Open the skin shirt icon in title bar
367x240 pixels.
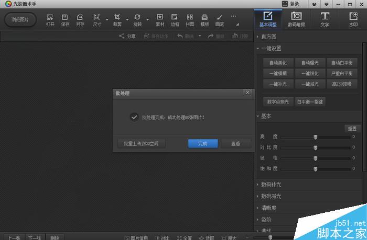(x=314, y=4)
